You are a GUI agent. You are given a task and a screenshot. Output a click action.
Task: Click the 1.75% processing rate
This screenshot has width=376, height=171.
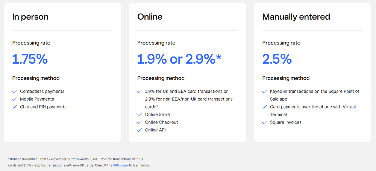[x=30, y=59]
